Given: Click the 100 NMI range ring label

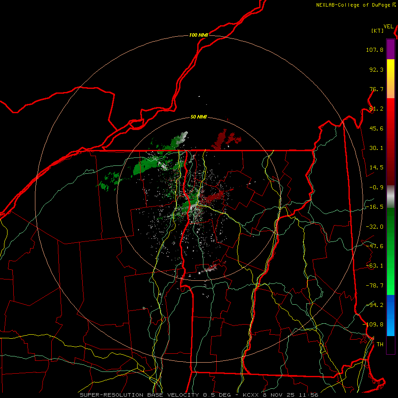Looking at the screenshot, I should (x=199, y=35).
